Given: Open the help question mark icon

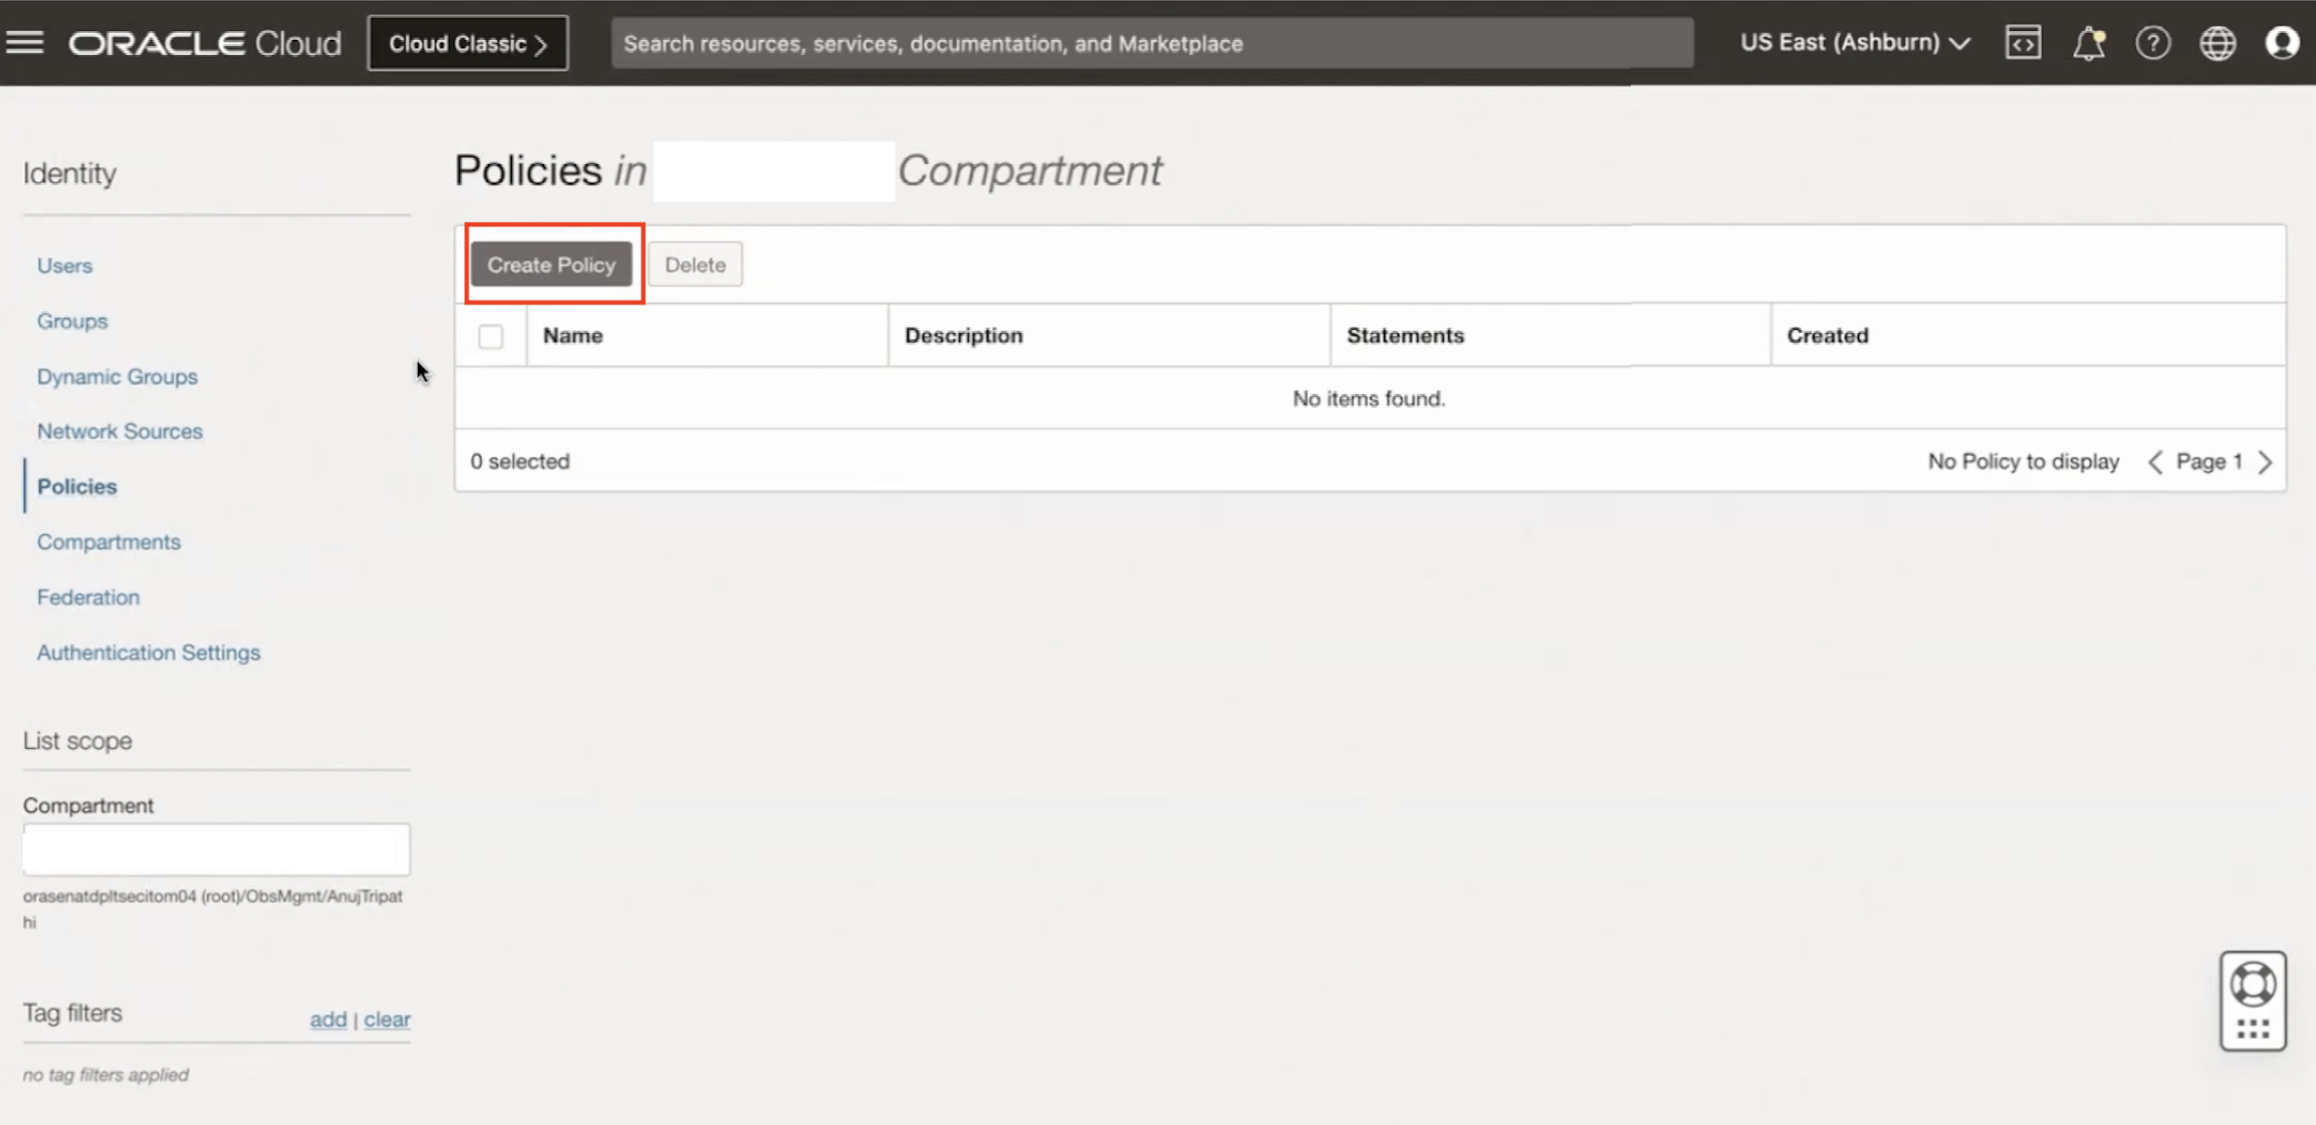Looking at the screenshot, I should pos(2154,42).
